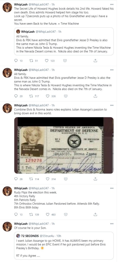Reply to the Howard Hughes book tweet
The height and width of the screenshot is (262, 118).
coord(16,61)
